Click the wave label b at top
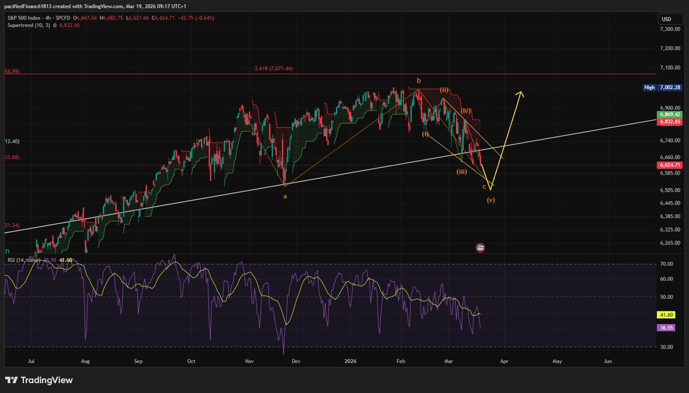Screen dimensions: 689x393 [419, 81]
